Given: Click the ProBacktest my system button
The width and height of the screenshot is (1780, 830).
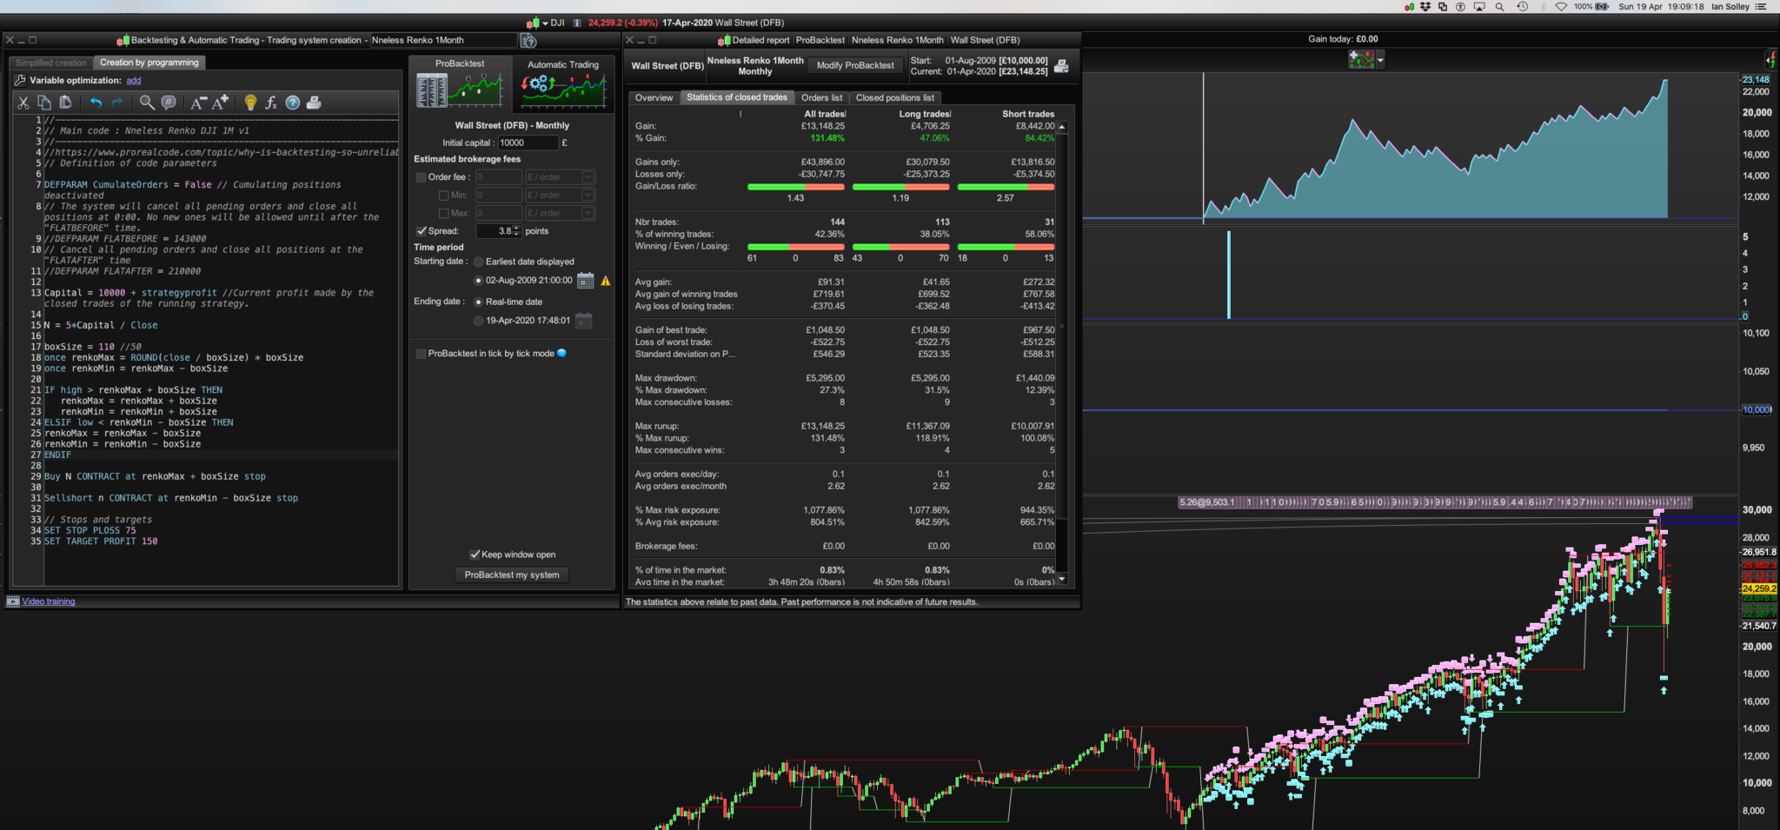Looking at the screenshot, I should [512, 574].
